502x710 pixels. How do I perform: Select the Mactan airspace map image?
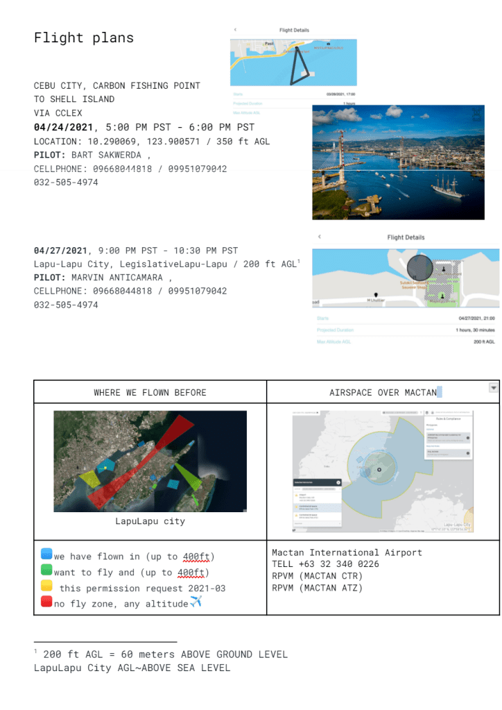tap(383, 471)
